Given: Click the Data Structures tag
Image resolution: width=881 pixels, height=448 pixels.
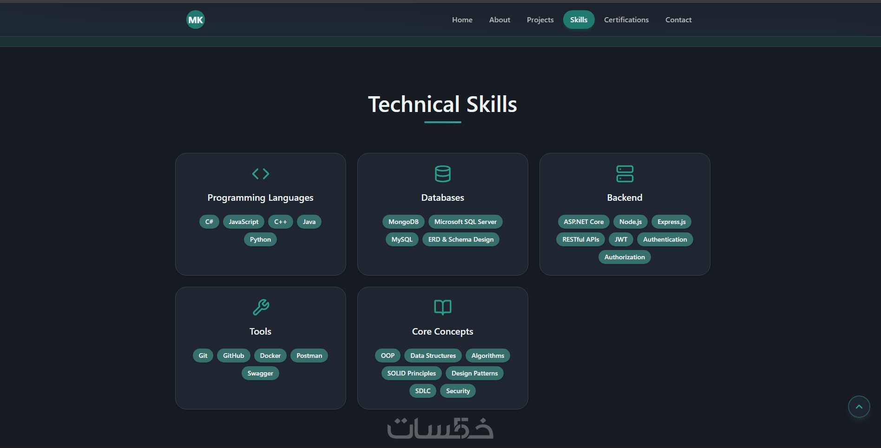Looking at the screenshot, I should [x=433, y=356].
